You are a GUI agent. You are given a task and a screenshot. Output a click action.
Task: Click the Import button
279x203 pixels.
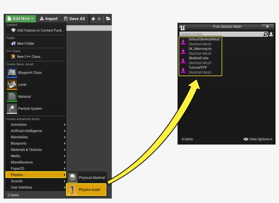click(x=49, y=19)
